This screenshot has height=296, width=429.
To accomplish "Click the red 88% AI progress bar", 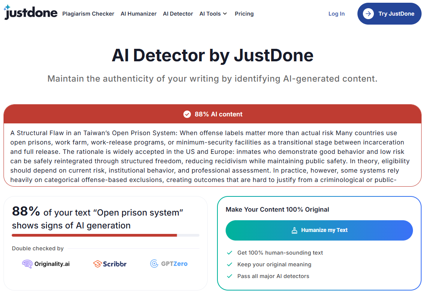I will pyautogui.click(x=94, y=235).
